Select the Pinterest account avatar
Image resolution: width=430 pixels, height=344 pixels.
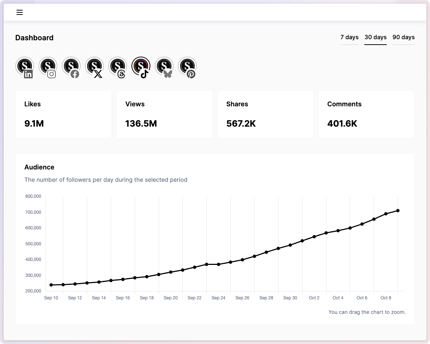tap(187, 67)
